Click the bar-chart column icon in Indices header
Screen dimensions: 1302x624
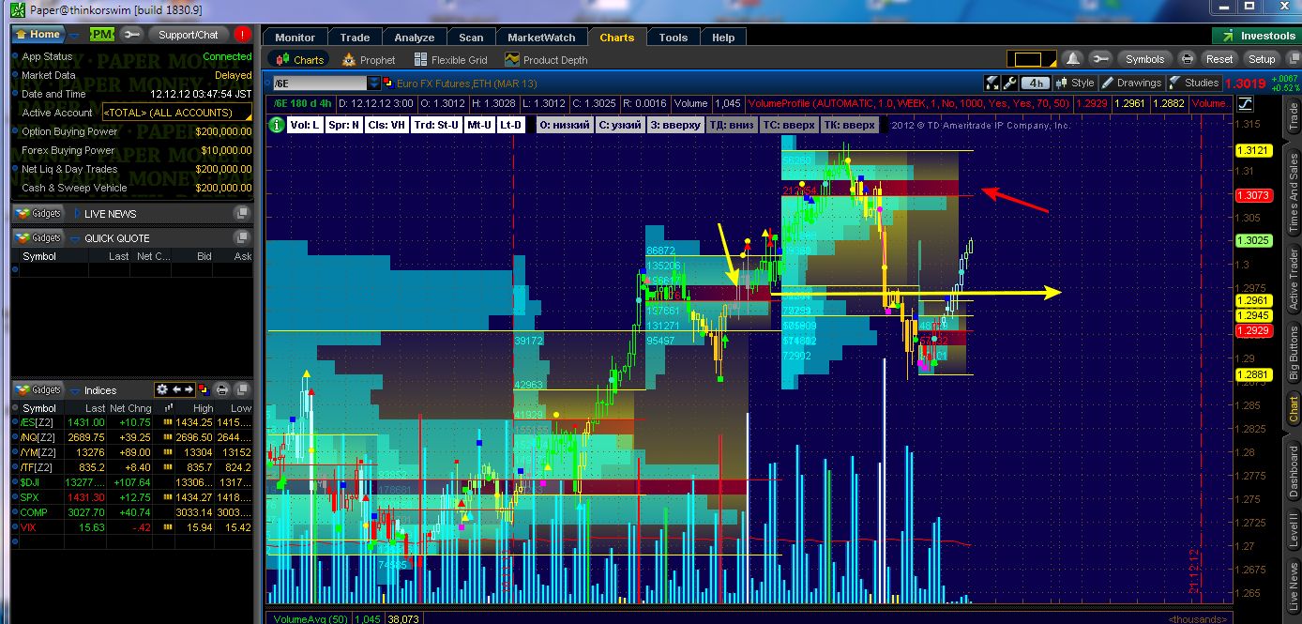tap(169, 408)
